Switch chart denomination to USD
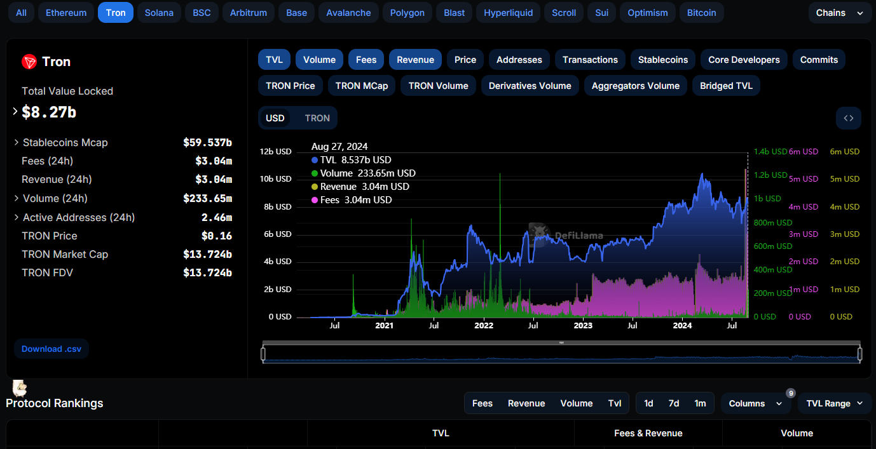The width and height of the screenshot is (876, 449). pos(275,118)
